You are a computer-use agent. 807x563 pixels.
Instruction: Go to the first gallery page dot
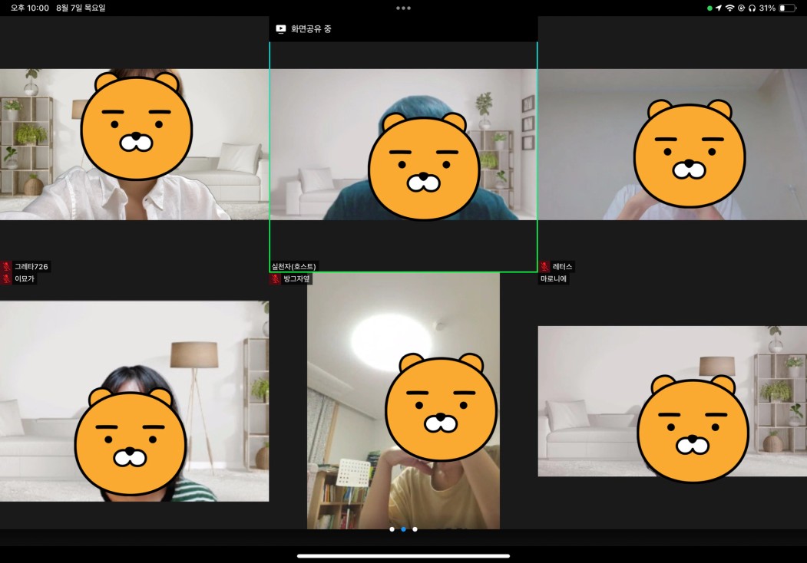coord(392,529)
